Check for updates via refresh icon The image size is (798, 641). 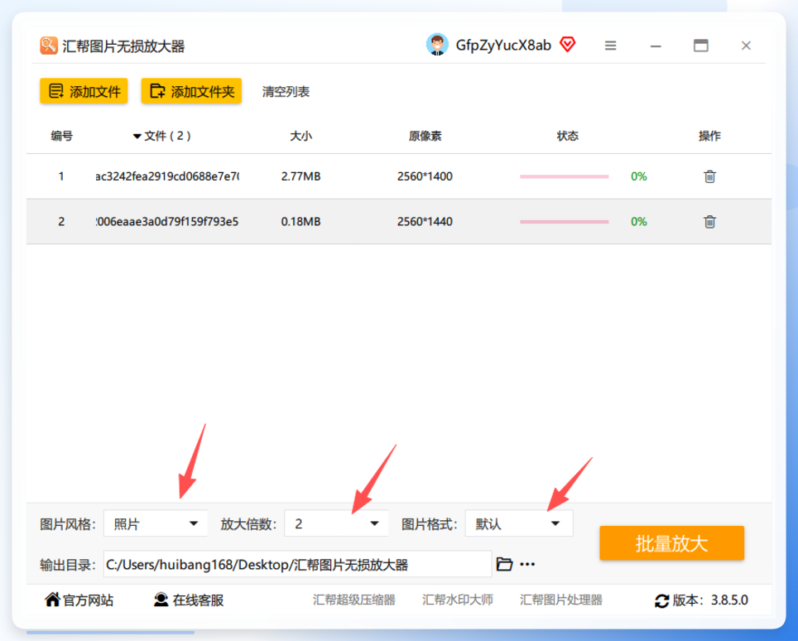tap(661, 600)
